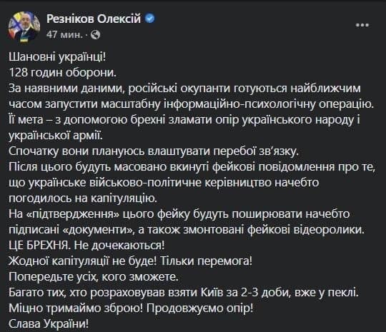Click the phrase 'Тільки перемога!'
Screen dimensions: 386x332
[207, 261]
